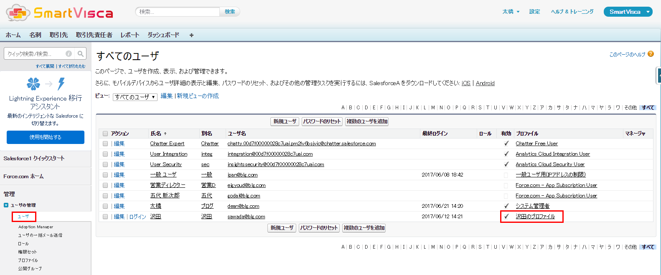Screen dimensions: 661x275
Task: Check the 大橋 row checkbox
Action: click(105, 206)
